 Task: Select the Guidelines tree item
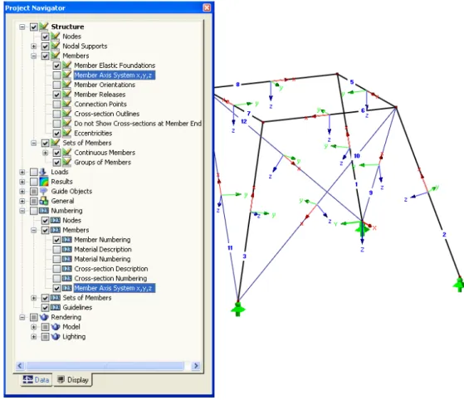click(x=77, y=307)
